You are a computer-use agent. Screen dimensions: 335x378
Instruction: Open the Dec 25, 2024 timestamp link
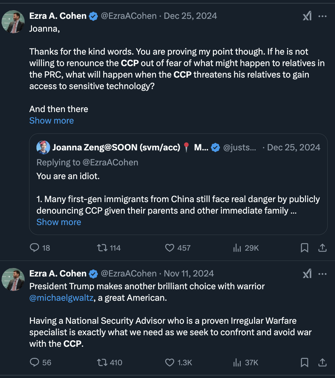pyautogui.click(x=190, y=16)
